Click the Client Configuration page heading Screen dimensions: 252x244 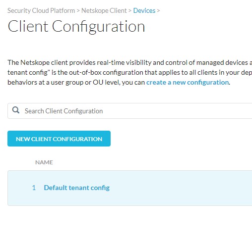(x=76, y=26)
